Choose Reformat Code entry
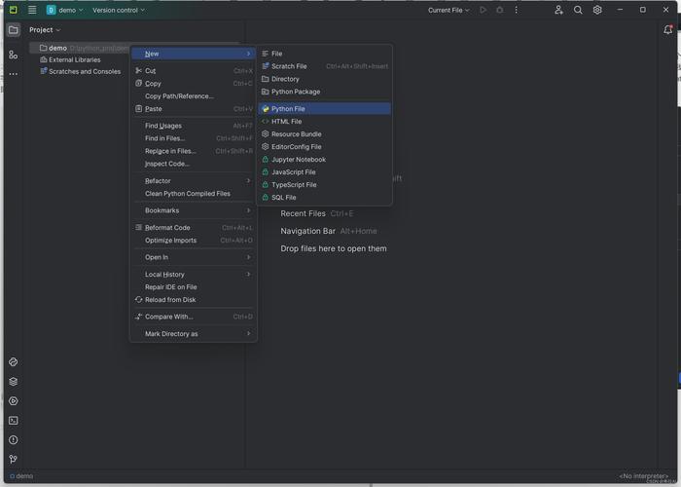681x487 pixels. [194, 227]
